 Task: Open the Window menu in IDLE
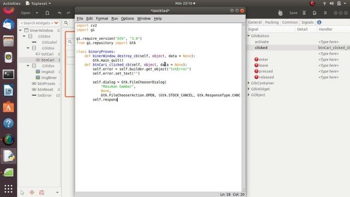click(144, 19)
